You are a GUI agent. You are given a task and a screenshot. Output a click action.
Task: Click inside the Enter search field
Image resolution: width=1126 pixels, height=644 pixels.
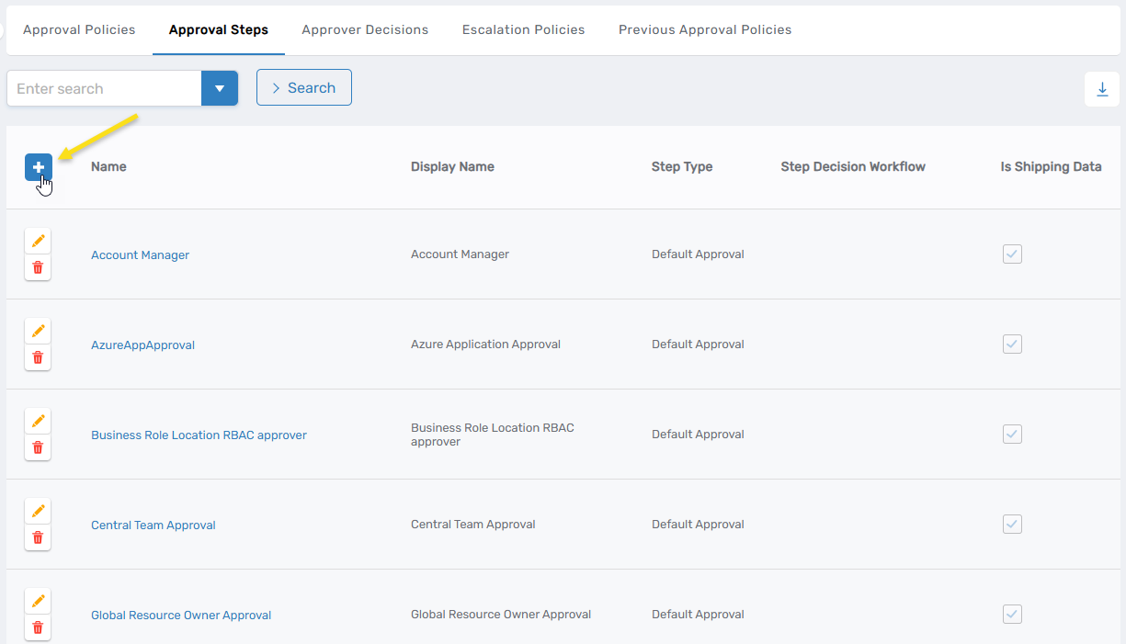tap(101, 88)
